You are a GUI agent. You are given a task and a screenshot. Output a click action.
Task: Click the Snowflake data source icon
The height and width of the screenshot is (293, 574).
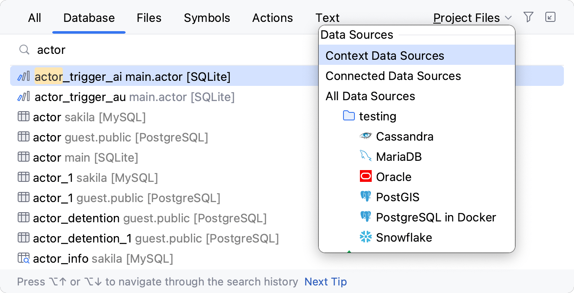pos(365,237)
